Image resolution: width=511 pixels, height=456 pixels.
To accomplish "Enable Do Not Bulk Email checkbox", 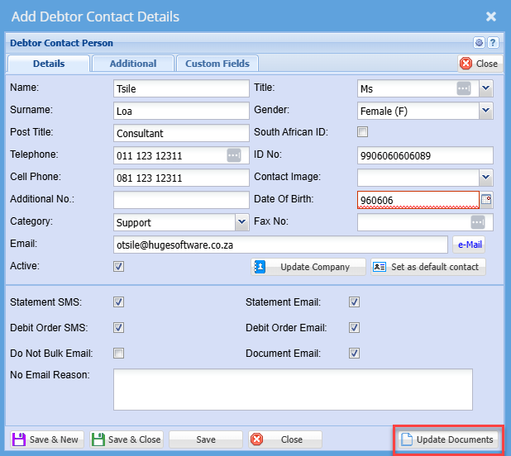I will click(118, 353).
